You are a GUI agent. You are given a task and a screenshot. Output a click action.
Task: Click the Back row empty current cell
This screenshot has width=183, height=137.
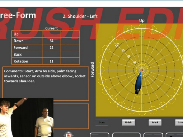(51, 55)
